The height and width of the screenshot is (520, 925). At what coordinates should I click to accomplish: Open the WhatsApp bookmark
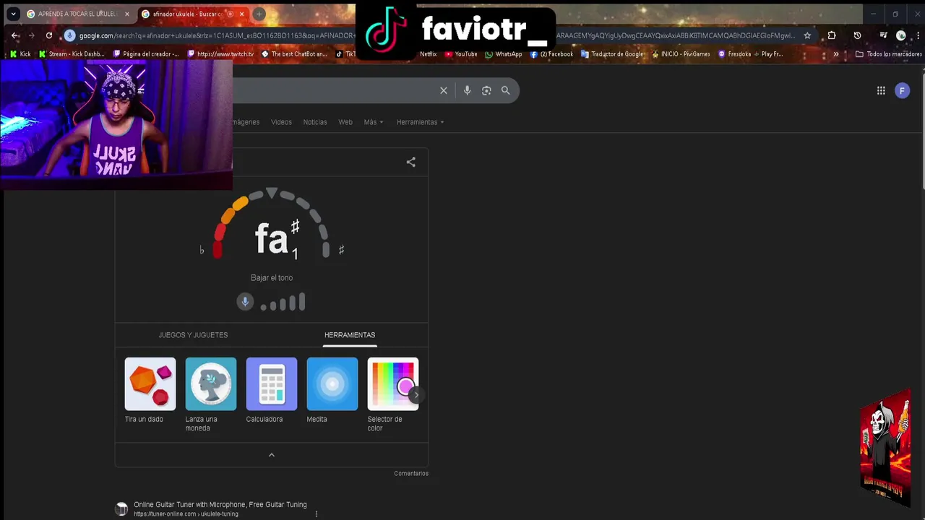pos(503,54)
